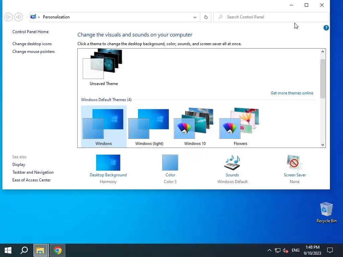343x257 pixels.
Task: Go back with the Back arrow button
Action: [x=8, y=17]
